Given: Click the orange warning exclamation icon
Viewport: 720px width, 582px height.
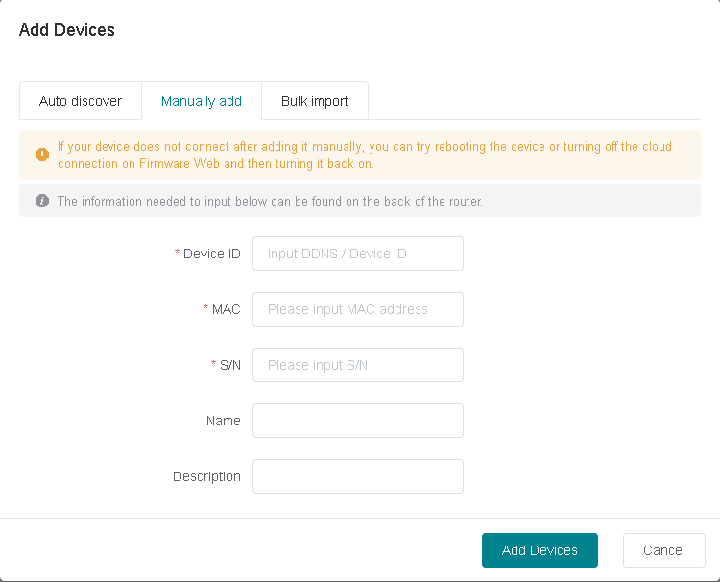Looking at the screenshot, I should pos(42,155).
